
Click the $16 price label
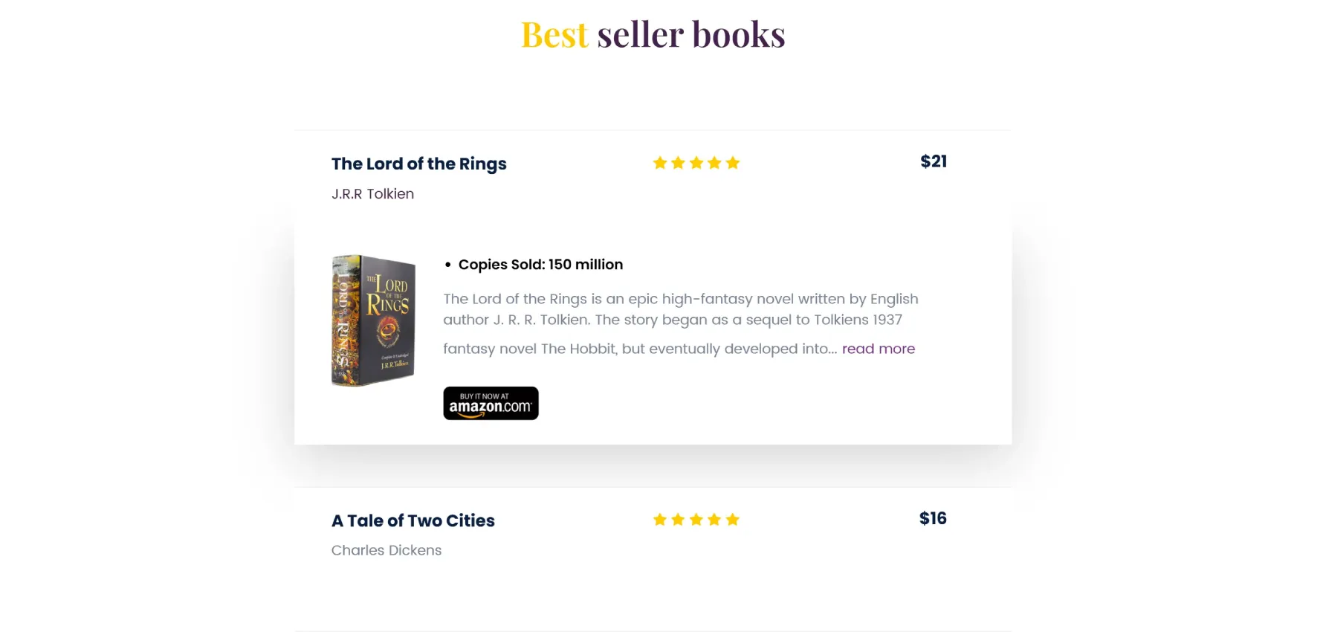point(933,518)
